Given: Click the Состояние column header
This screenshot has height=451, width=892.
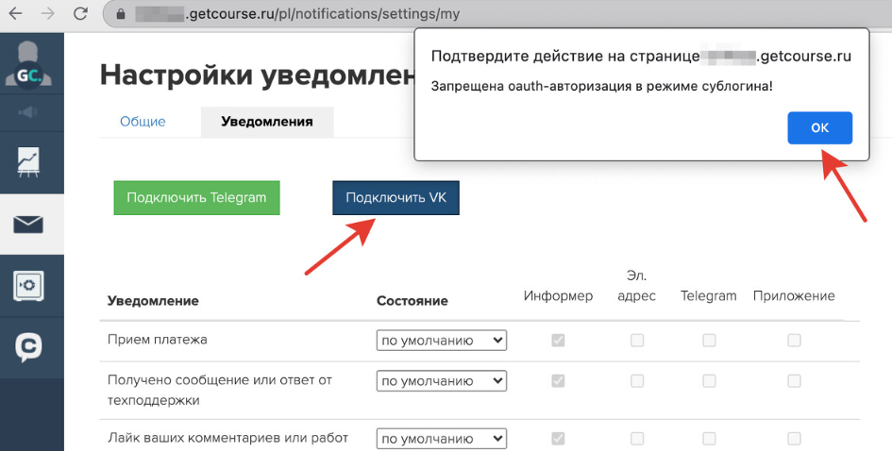Looking at the screenshot, I should tap(412, 301).
